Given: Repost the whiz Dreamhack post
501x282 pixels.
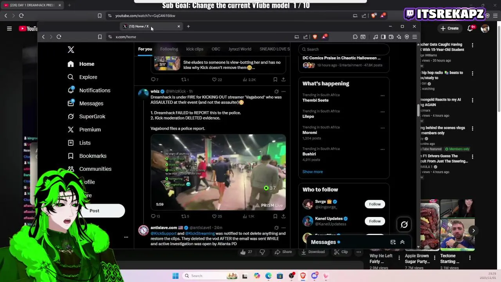Looking at the screenshot, I should (185, 216).
